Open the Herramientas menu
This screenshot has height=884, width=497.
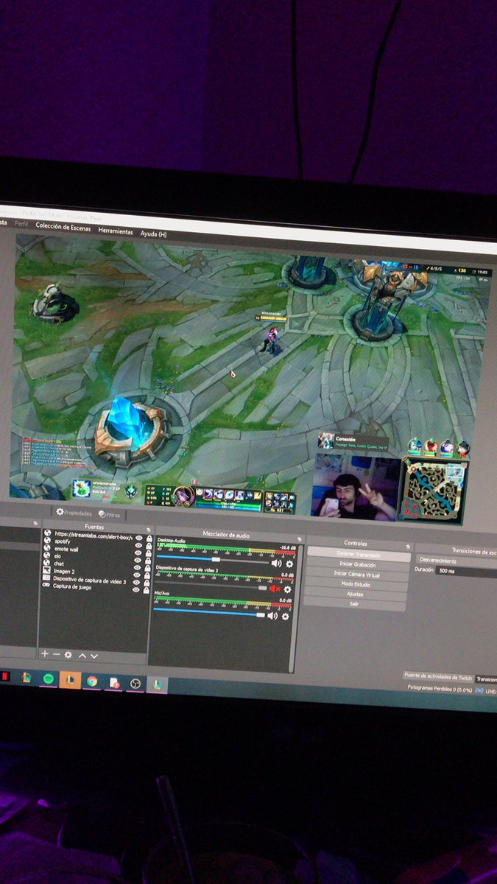pyautogui.click(x=116, y=231)
